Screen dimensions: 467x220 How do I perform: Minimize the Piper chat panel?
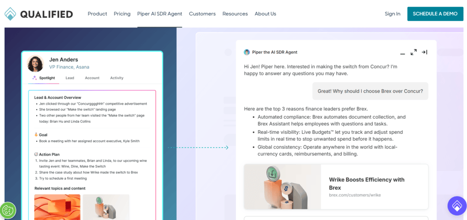tap(402, 53)
